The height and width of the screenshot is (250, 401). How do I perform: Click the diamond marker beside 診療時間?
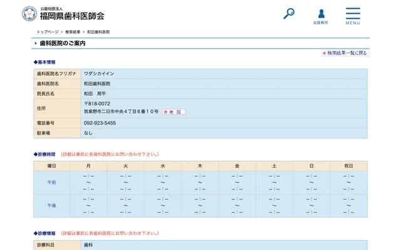point(35,154)
